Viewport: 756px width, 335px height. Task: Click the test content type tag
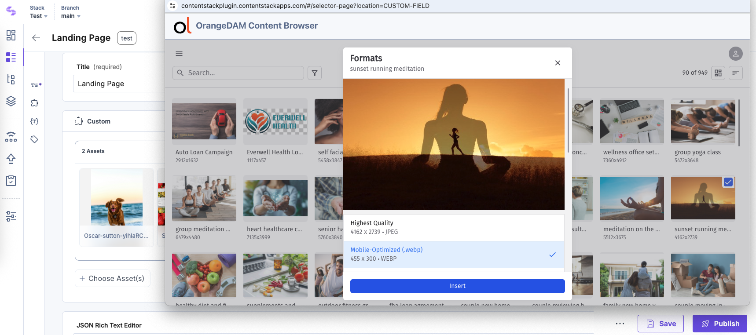click(127, 38)
